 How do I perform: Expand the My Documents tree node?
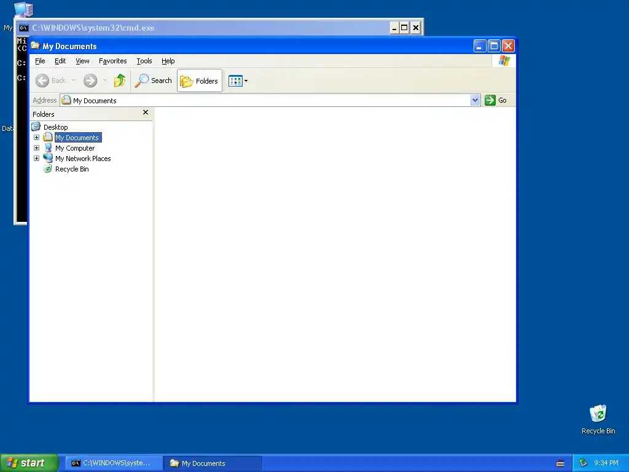(x=36, y=137)
